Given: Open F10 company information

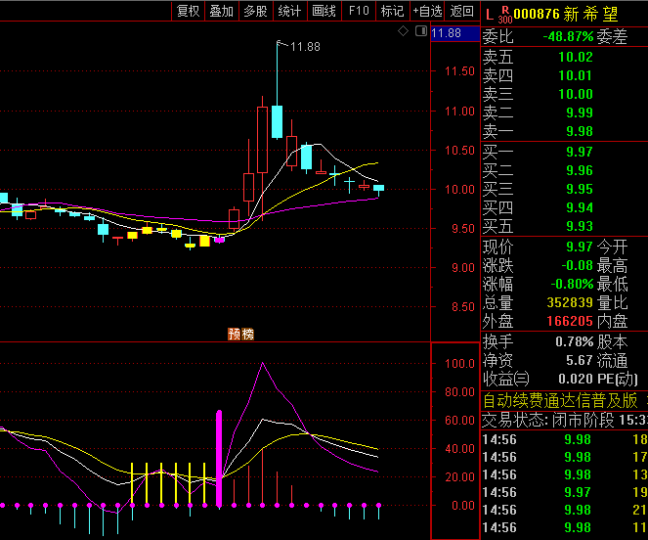Looking at the screenshot, I should click(359, 11).
